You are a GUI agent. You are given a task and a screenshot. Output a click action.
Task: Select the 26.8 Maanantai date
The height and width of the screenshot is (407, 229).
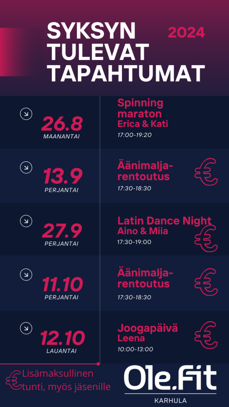point(62,127)
